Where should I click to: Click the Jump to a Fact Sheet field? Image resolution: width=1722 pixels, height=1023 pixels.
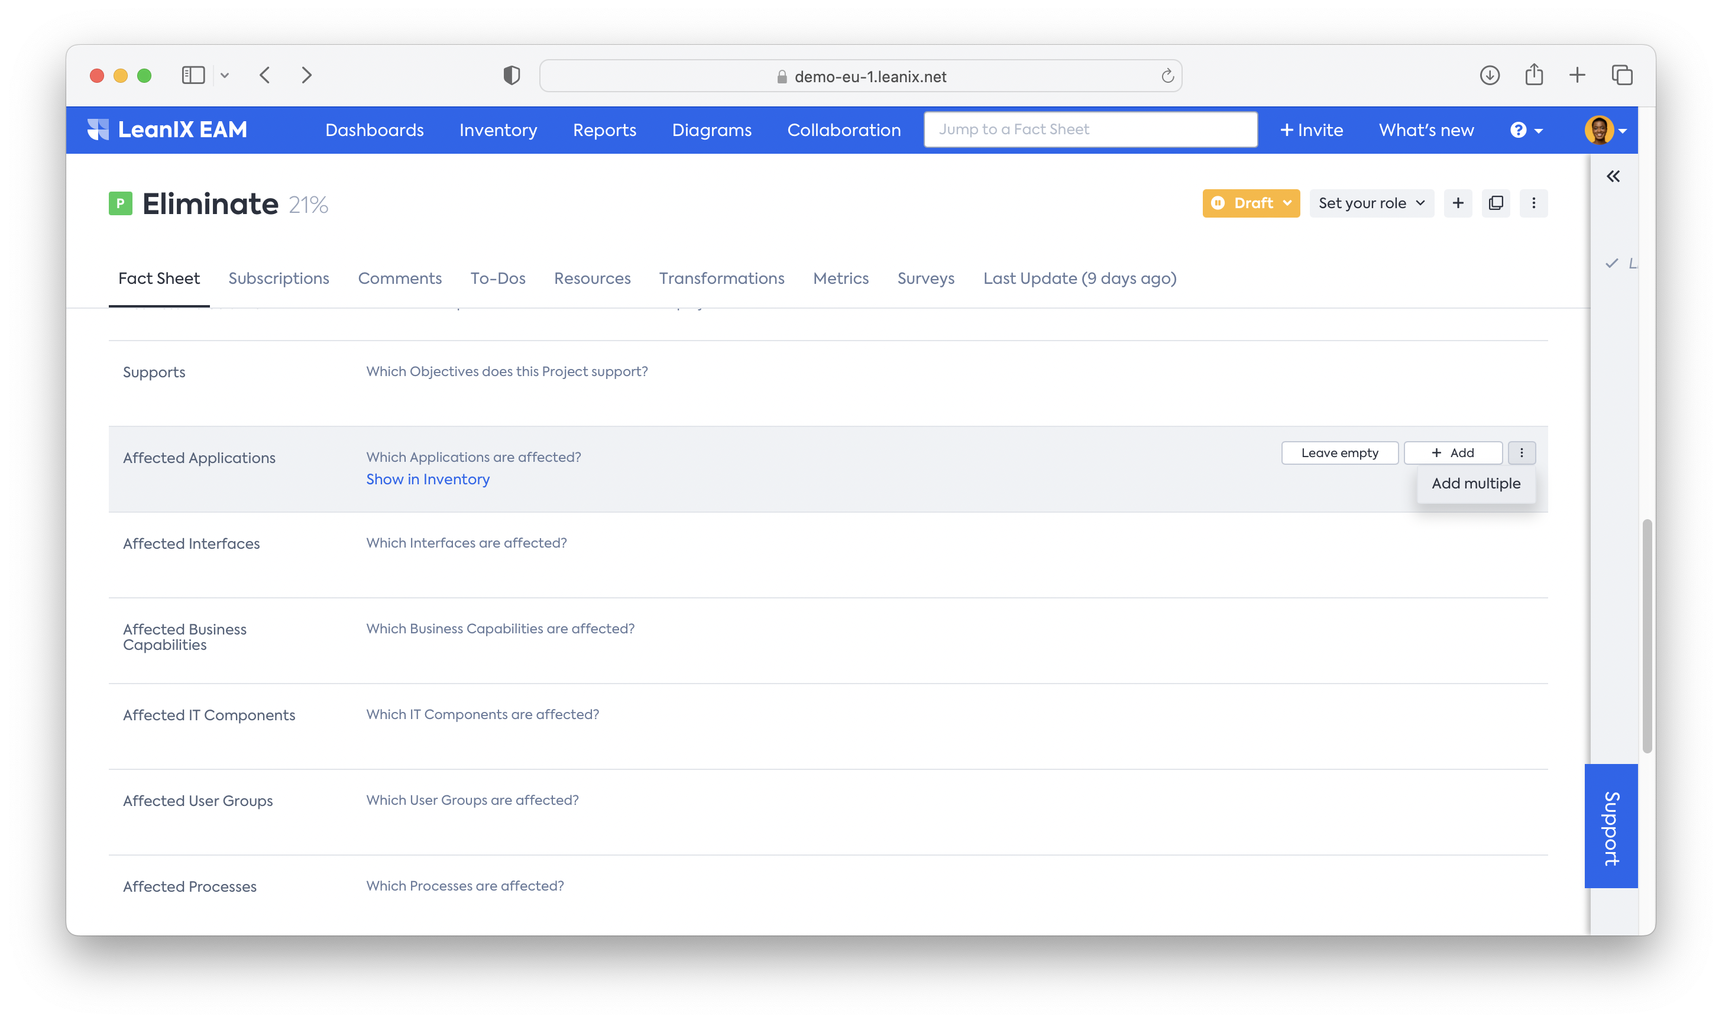(1090, 130)
